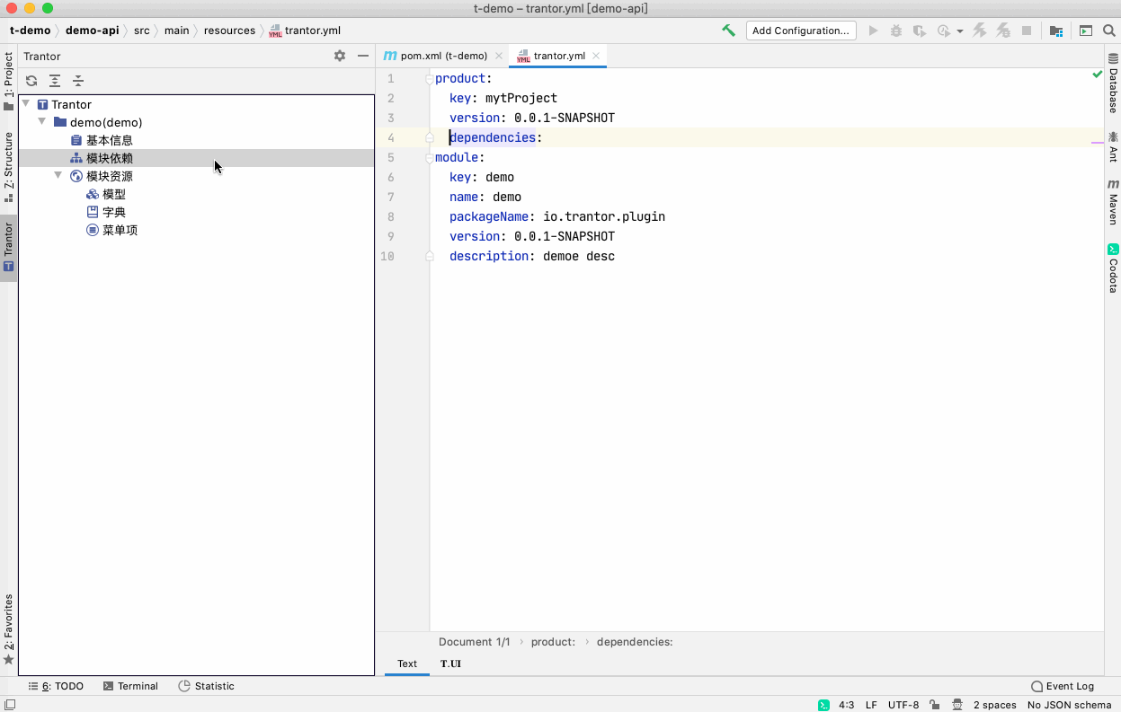Click the Run Anything icon
Viewport: 1121px width, 712px height.
(x=1086, y=31)
